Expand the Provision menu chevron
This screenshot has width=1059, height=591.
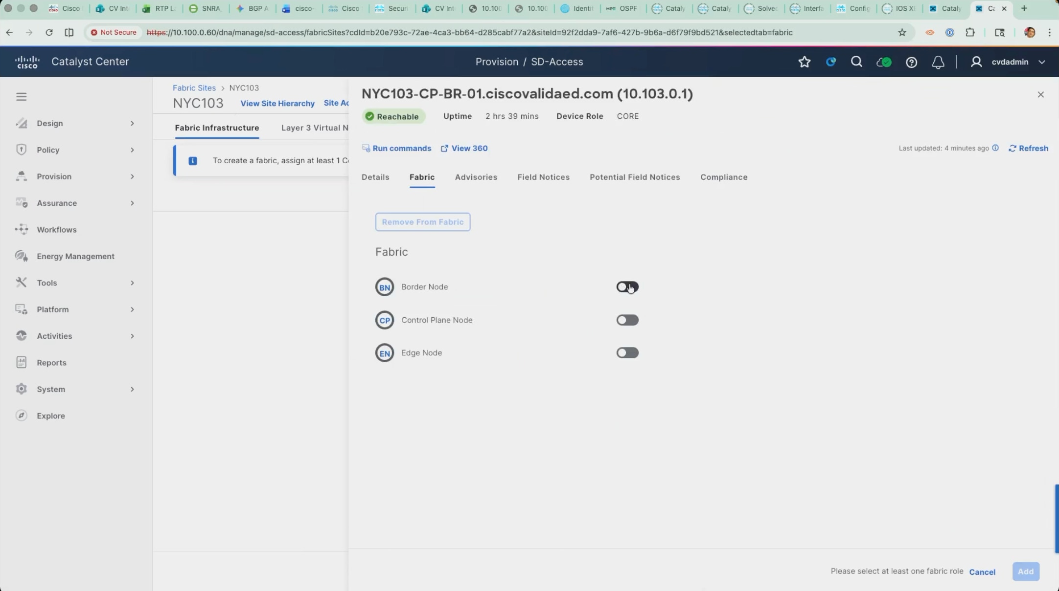pyautogui.click(x=132, y=176)
